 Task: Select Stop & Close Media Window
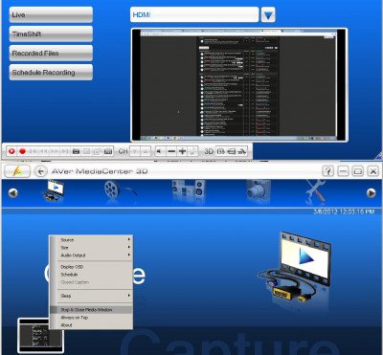click(91, 310)
